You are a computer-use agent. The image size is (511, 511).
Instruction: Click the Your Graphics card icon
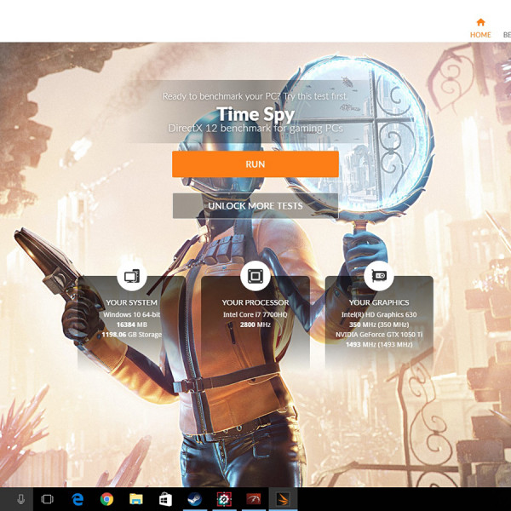click(378, 276)
